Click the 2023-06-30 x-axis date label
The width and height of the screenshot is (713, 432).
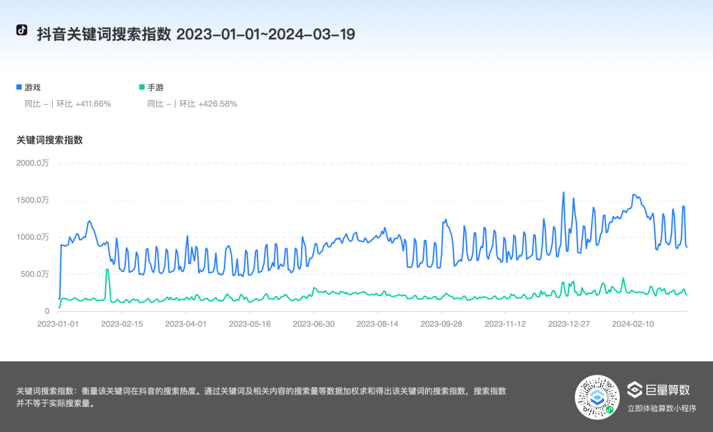point(313,324)
